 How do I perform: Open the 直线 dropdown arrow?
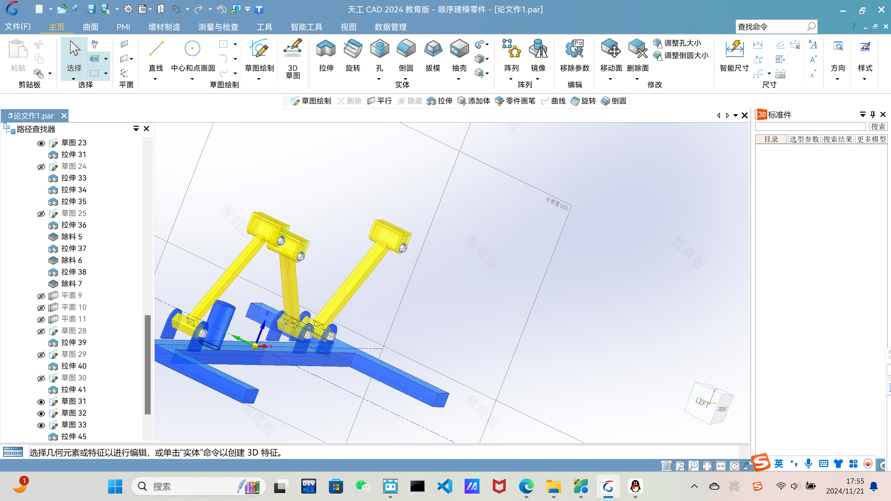point(155,79)
